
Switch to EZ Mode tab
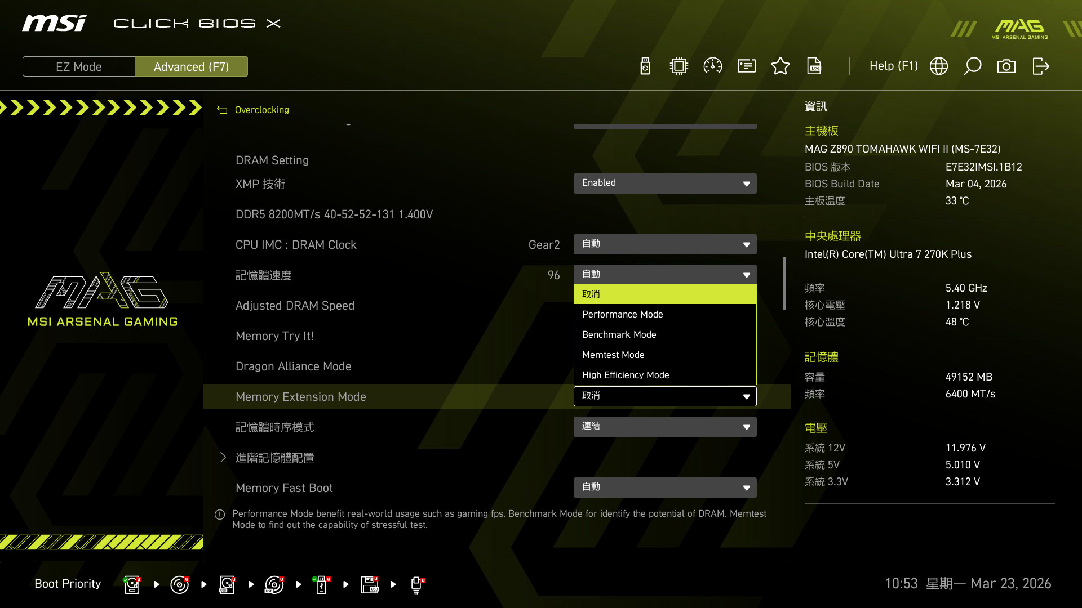[x=79, y=66]
